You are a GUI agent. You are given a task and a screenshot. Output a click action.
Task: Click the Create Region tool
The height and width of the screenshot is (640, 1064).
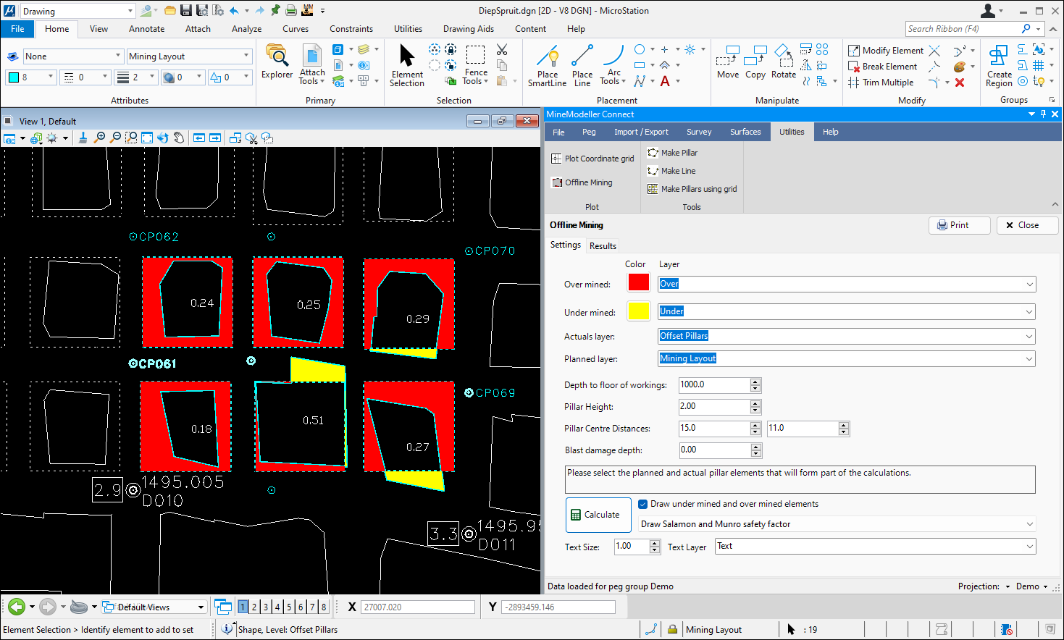(999, 58)
